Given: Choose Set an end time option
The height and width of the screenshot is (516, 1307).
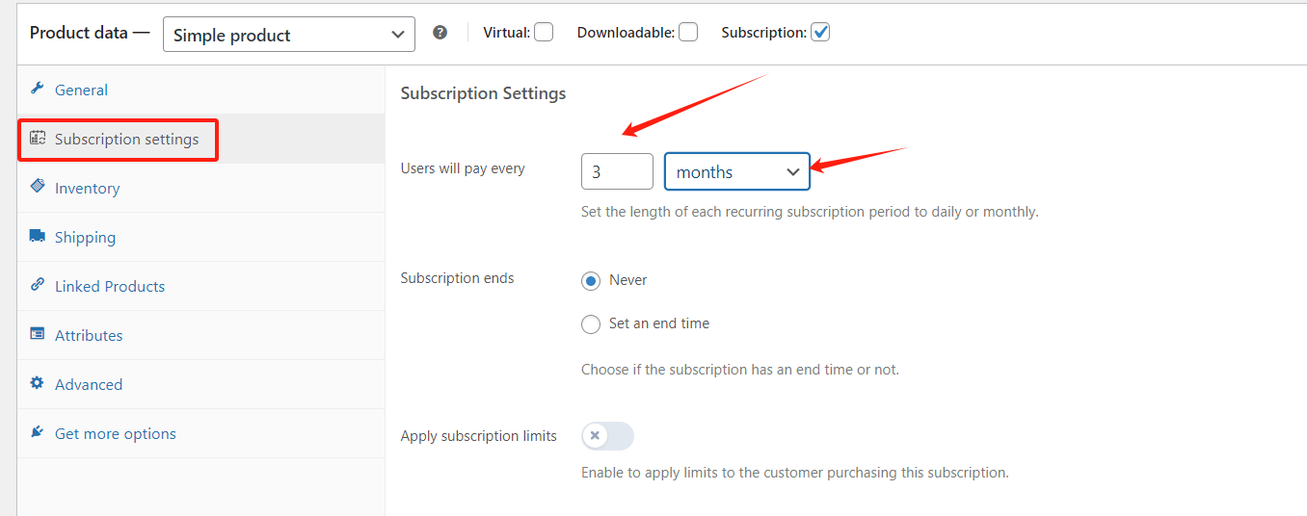Looking at the screenshot, I should click(x=591, y=324).
